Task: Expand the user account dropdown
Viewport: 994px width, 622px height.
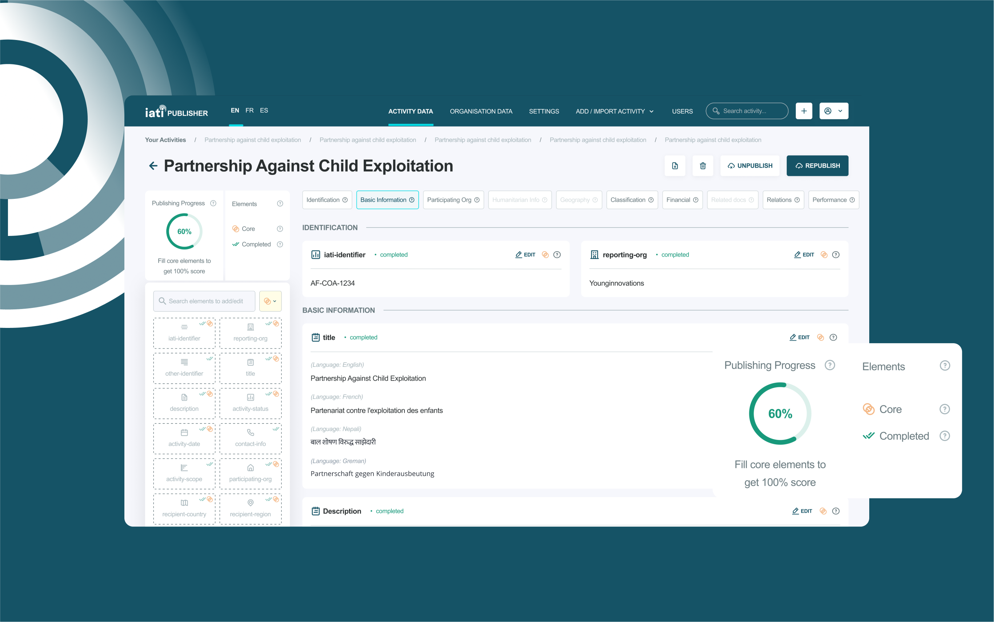Action: (834, 111)
